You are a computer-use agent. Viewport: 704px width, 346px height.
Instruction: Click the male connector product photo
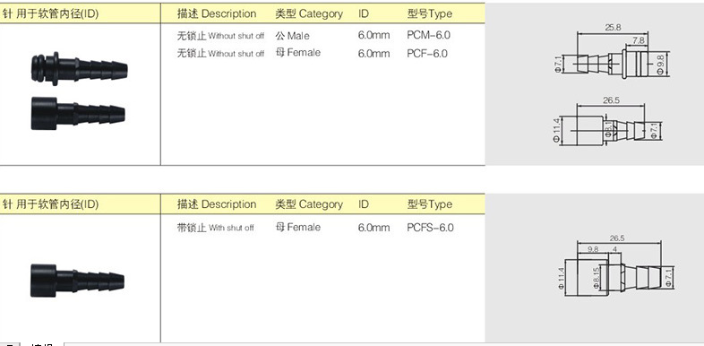[x=80, y=69]
